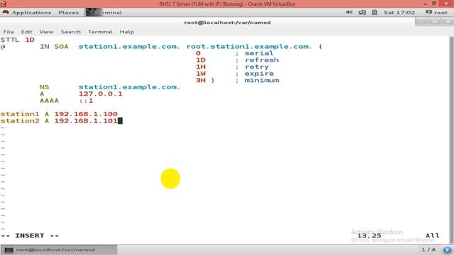Click the 192.168.1.101 address
Screen dimensions: 454x255
coord(86,121)
